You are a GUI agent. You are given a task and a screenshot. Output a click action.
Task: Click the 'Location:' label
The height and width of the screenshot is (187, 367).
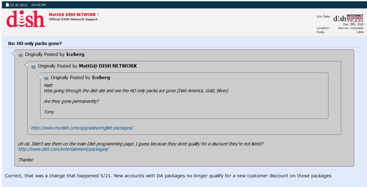323,28
